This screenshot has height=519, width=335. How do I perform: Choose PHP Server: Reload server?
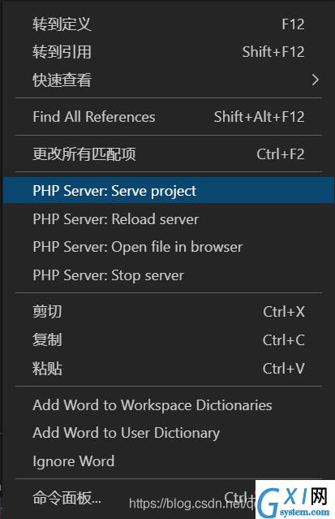169,219
